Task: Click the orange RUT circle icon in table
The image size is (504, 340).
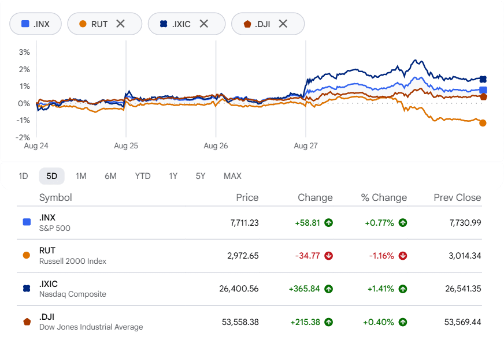Action: (x=27, y=255)
